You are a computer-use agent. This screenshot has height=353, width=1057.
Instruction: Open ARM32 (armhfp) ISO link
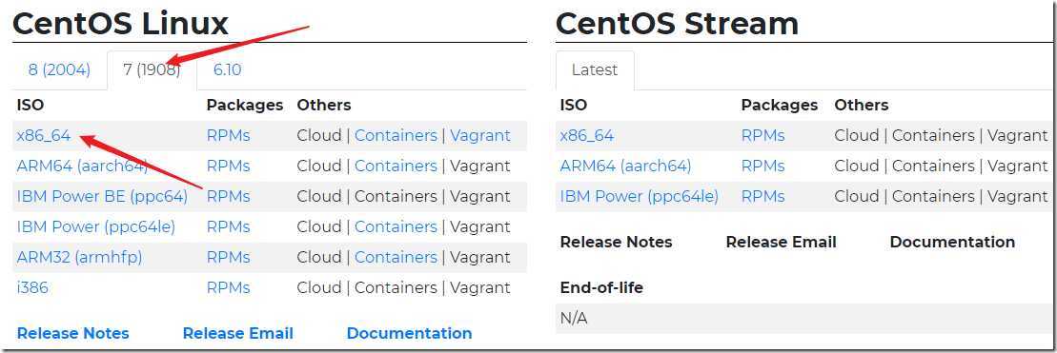click(x=79, y=258)
